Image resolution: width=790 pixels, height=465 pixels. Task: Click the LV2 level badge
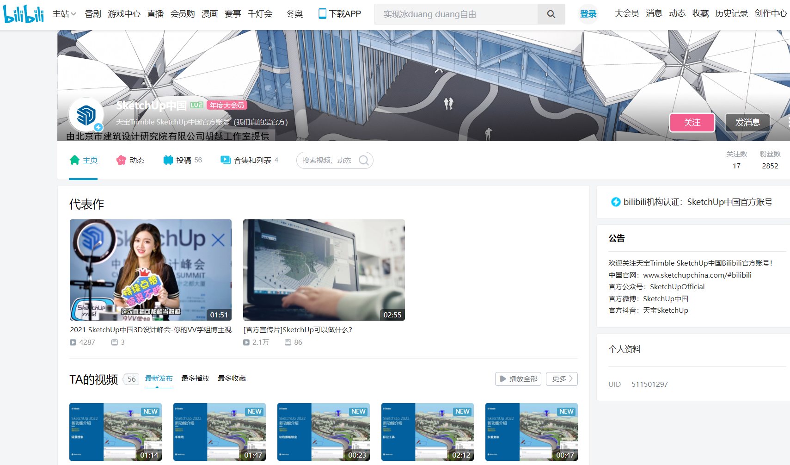(x=196, y=105)
